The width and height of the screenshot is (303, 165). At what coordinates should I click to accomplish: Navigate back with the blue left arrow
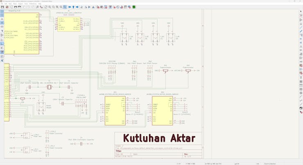click(70, 7)
